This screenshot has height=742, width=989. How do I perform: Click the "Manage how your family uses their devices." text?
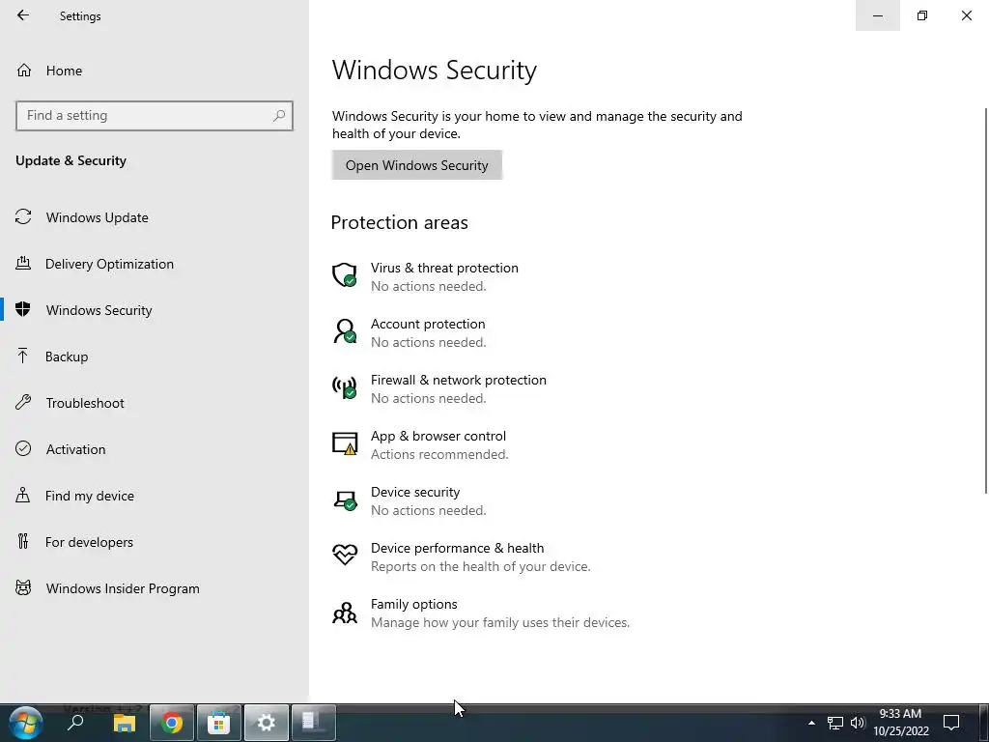pyautogui.click(x=500, y=622)
